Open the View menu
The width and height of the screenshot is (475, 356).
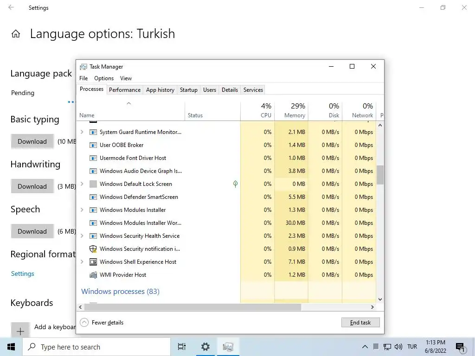pyautogui.click(x=126, y=78)
